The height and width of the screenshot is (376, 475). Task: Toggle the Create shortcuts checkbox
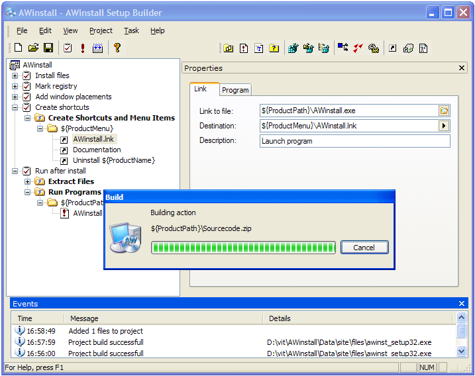(26, 107)
